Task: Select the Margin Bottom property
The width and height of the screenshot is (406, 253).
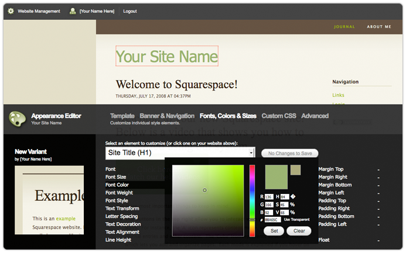Action: (x=335, y=185)
